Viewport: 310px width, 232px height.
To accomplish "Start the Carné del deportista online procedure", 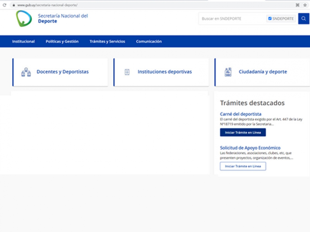I will (243, 133).
